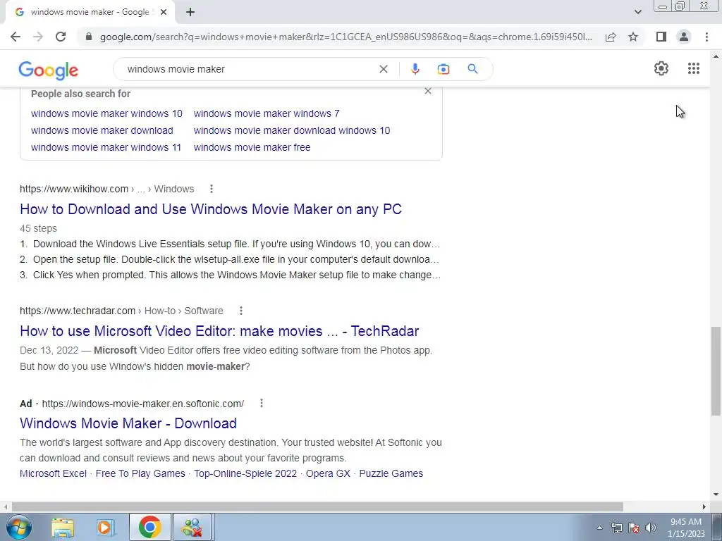Focus the address bar URL
The image size is (722, 541).
(x=345, y=37)
